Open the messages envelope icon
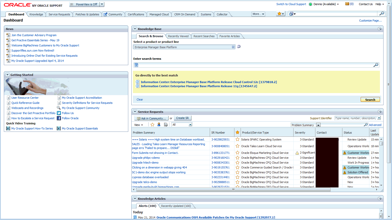The image size is (392, 220). point(347,4)
